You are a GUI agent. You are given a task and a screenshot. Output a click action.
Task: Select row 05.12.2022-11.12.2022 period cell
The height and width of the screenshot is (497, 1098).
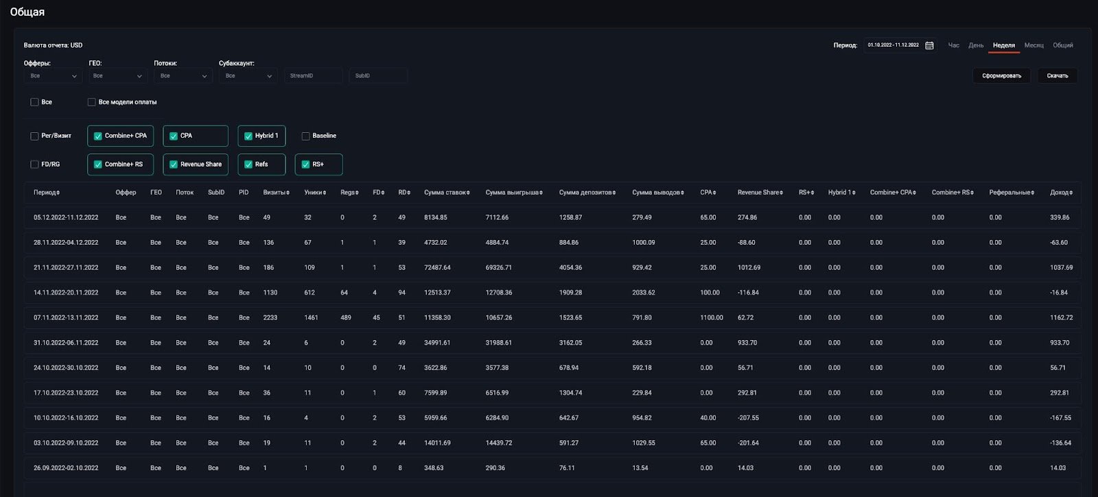66,217
